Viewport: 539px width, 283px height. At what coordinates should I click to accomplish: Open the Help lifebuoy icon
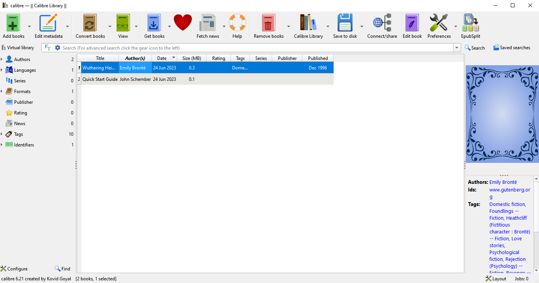pos(237,23)
